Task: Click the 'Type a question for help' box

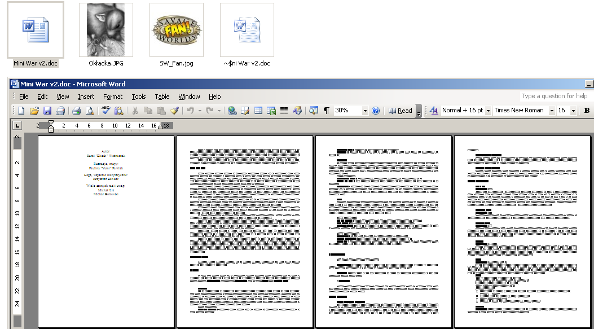Action: click(x=555, y=96)
